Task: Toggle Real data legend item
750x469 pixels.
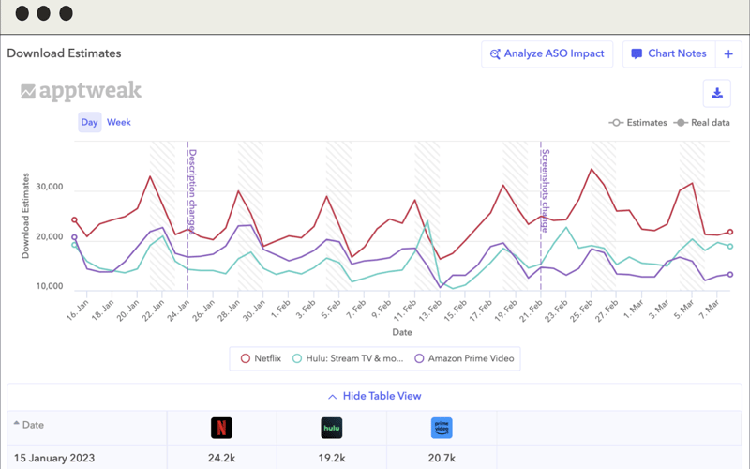Action: click(x=701, y=123)
